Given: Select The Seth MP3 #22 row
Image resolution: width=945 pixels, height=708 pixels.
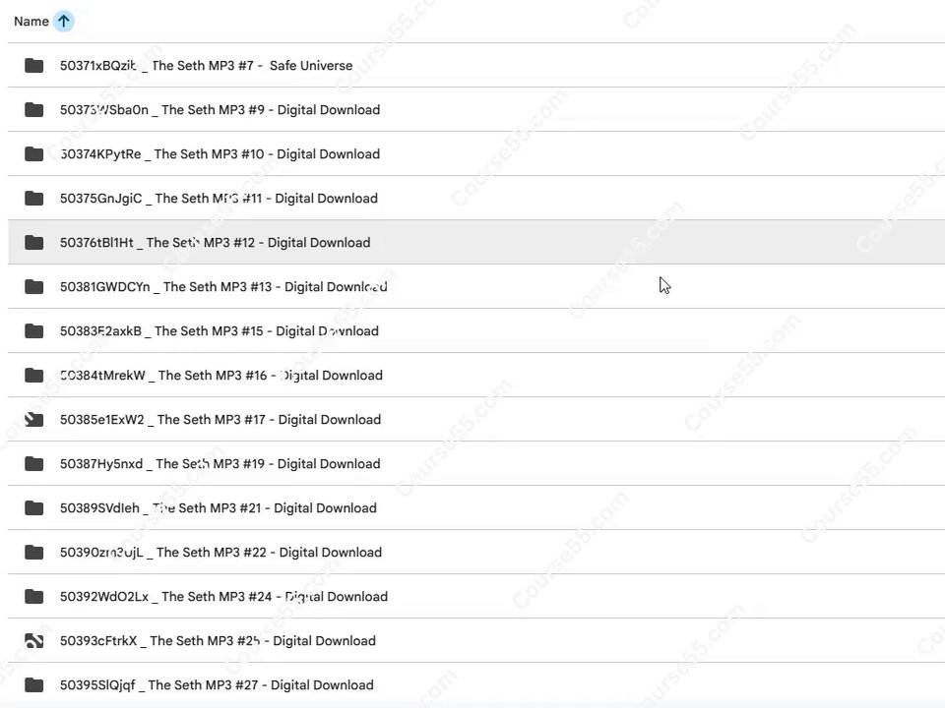Looking at the screenshot, I should [x=476, y=552].
